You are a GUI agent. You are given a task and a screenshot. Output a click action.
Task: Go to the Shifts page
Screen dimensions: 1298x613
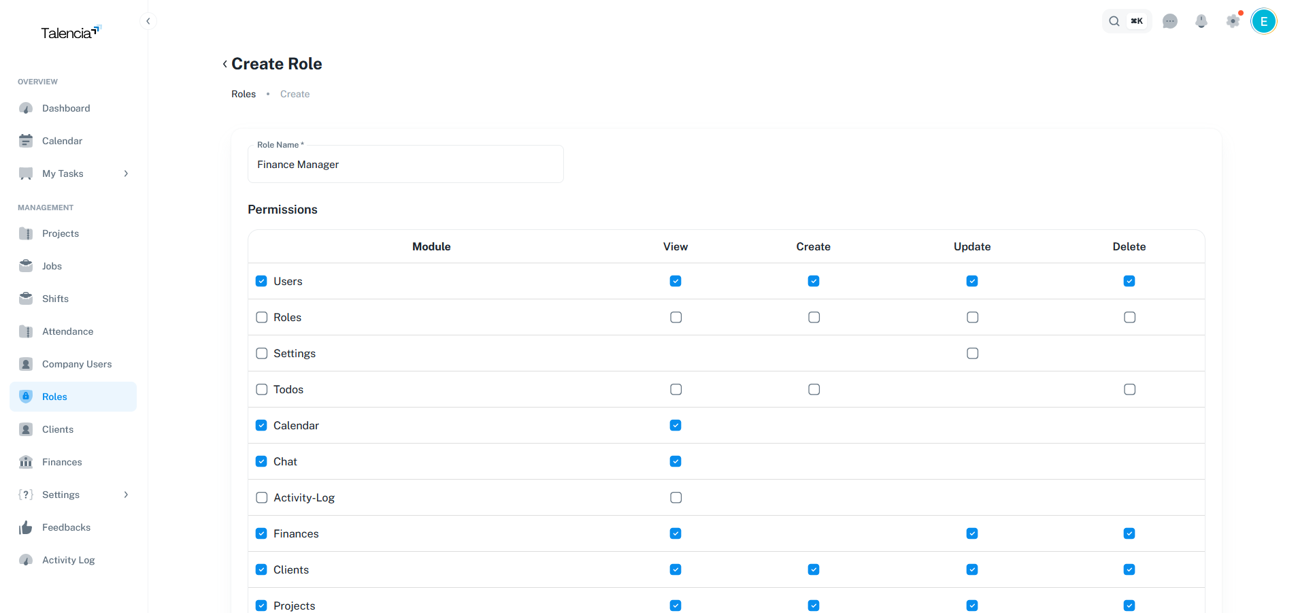pyautogui.click(x=55, y=299)
